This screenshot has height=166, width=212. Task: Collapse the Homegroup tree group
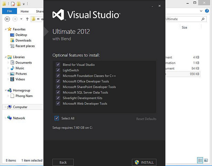[x=6, y=90]
